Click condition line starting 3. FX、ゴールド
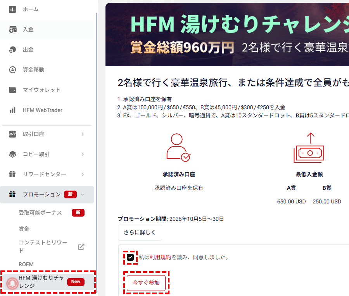 [x=233, y=115]
